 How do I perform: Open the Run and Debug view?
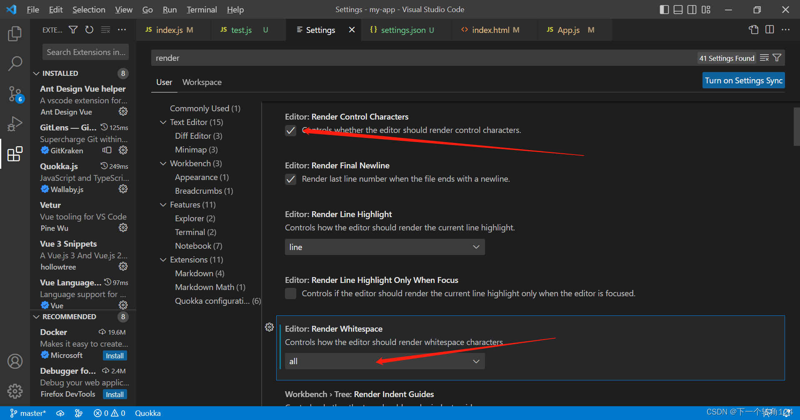15,124
